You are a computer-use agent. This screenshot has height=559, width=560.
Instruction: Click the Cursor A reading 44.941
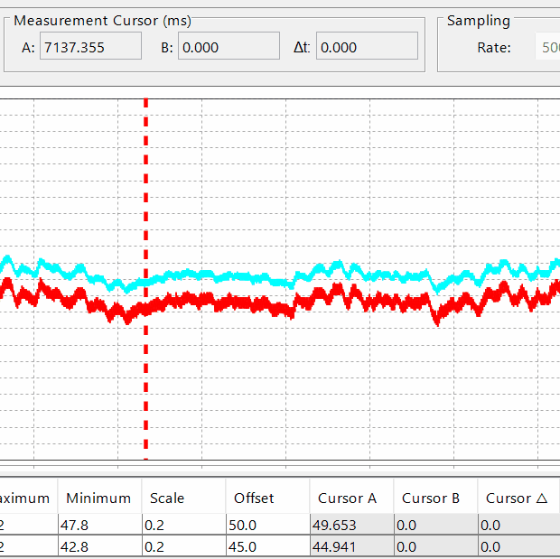point(351,545)
